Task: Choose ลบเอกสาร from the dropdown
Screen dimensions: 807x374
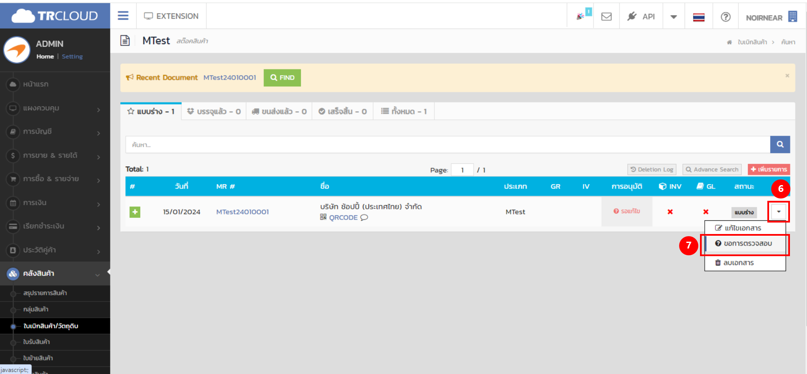Action: tap(745, 263)
